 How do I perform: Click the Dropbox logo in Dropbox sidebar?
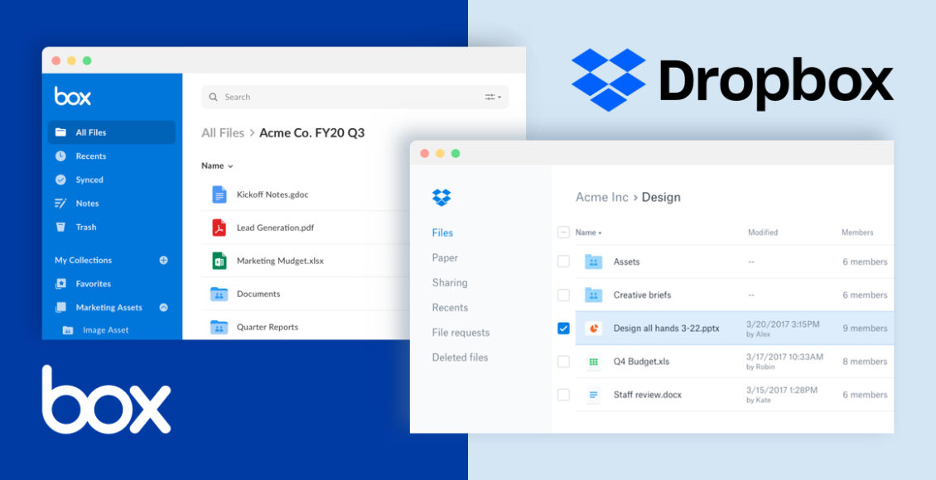click(441, 197)
